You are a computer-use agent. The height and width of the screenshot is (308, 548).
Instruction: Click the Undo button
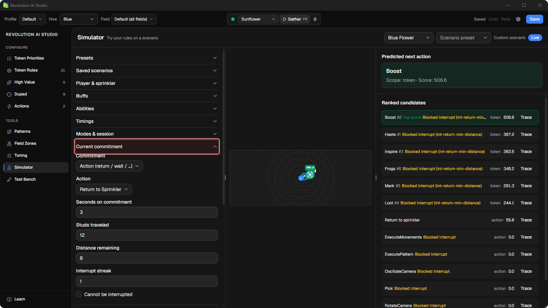pos(493,19)
